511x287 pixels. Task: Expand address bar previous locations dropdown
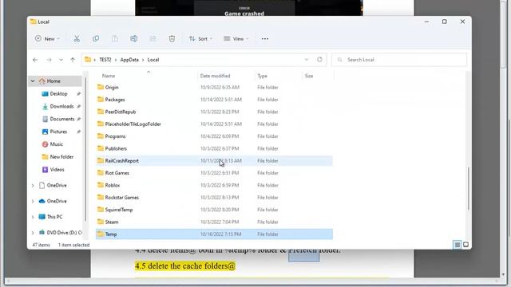[307, 60]
